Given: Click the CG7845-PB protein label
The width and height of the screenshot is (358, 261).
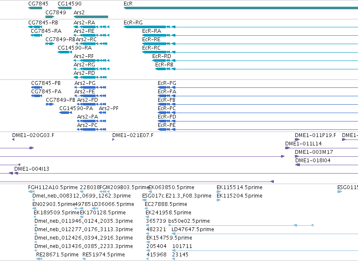Looking at the screenshot, I should (46, 83).
